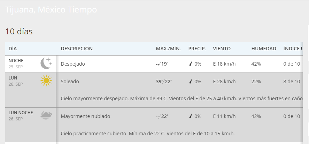Screen dimensions: 309x144
Task: Expand the NOCHE 25 SEP forecast row
Action: [21, 64]
